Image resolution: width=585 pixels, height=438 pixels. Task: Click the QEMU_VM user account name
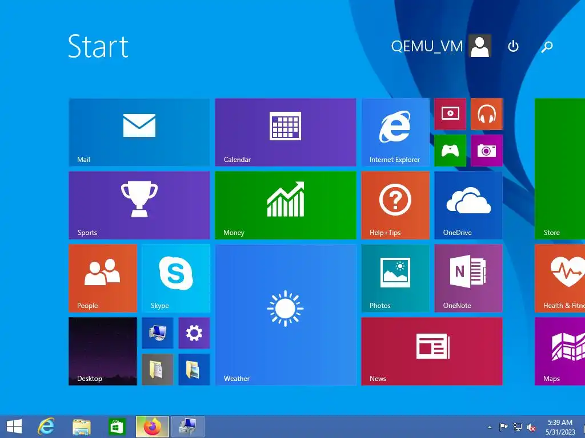coord(427,46)
